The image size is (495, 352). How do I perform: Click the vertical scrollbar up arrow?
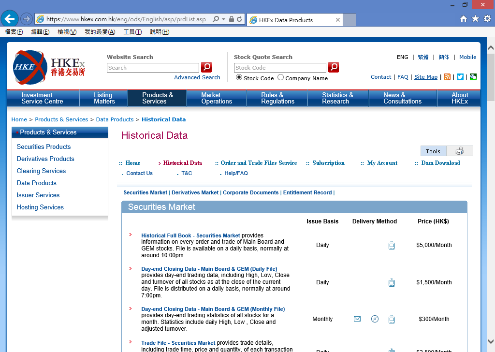[x=491, y=48]
